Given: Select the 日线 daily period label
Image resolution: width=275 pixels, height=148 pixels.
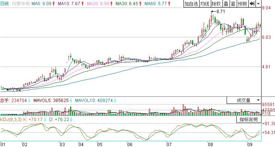Looking at the screenshot, I should [5, 3].
